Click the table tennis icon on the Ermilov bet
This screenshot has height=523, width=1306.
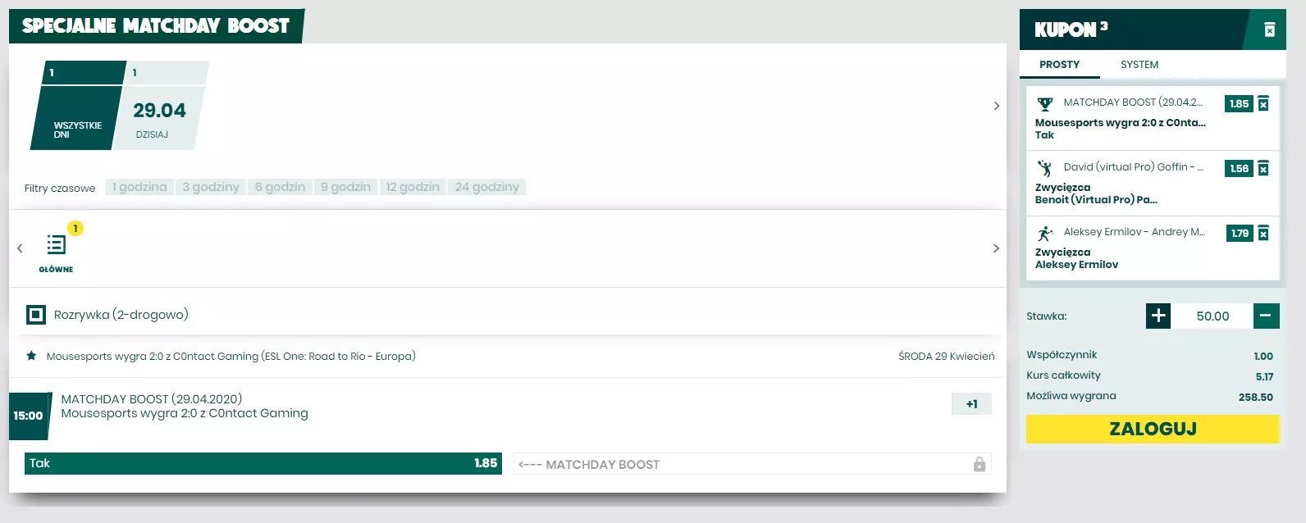(x=1044, y=234)
